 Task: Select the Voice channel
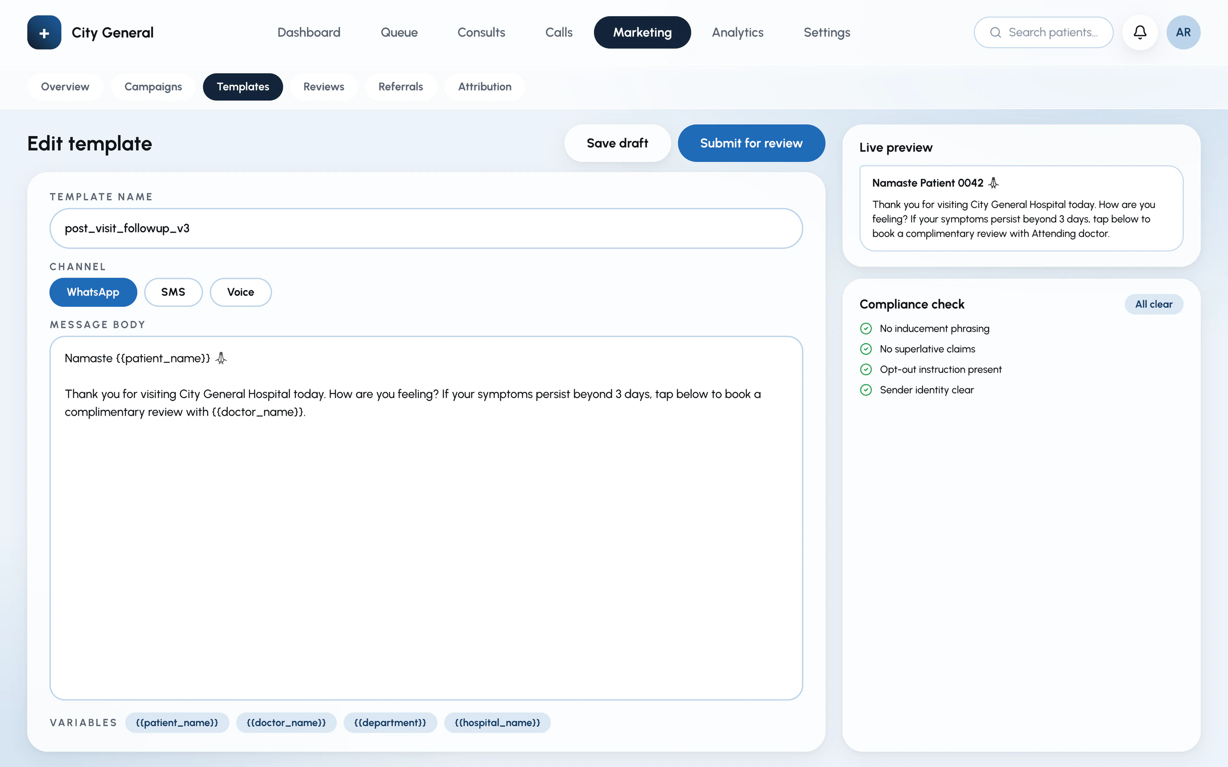pos(240,292)
